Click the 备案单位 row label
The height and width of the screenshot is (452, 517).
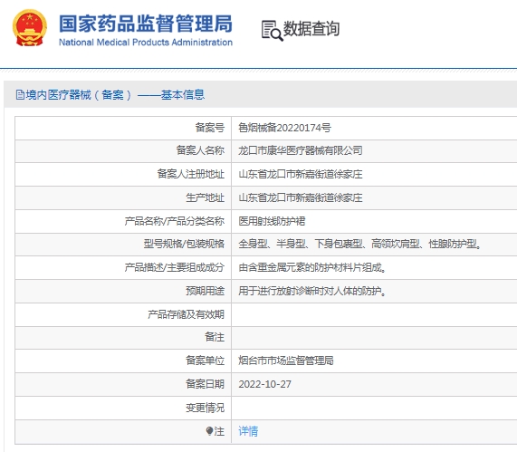[x=206, y=361]
